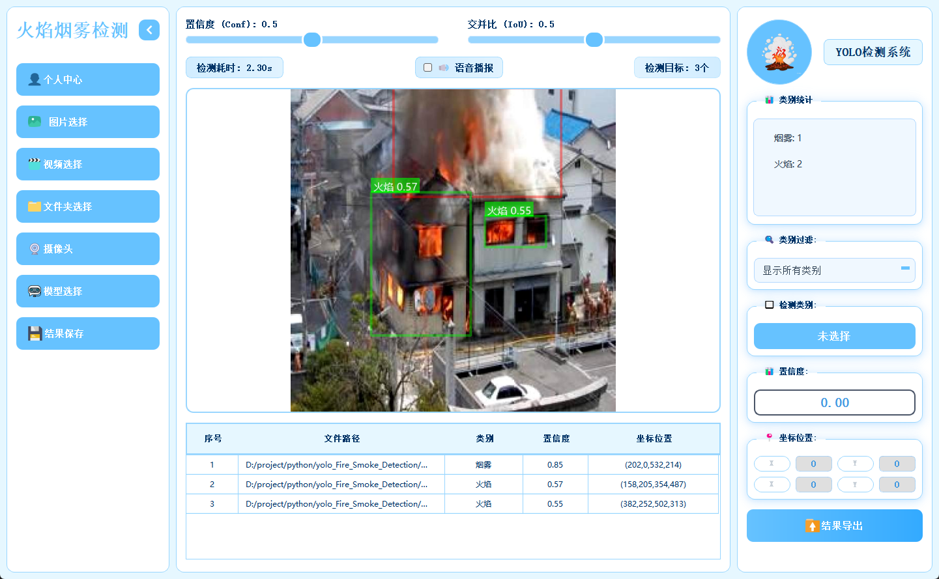Click the 文件路径 column header
The height and width of the screenshot is (579, 939).
pyautogui.click(x=342, y=438)
